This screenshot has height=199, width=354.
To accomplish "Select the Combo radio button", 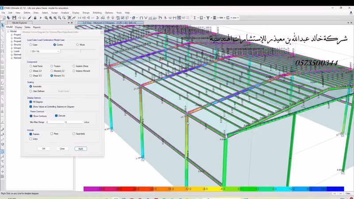I will [x=54, y=45].
